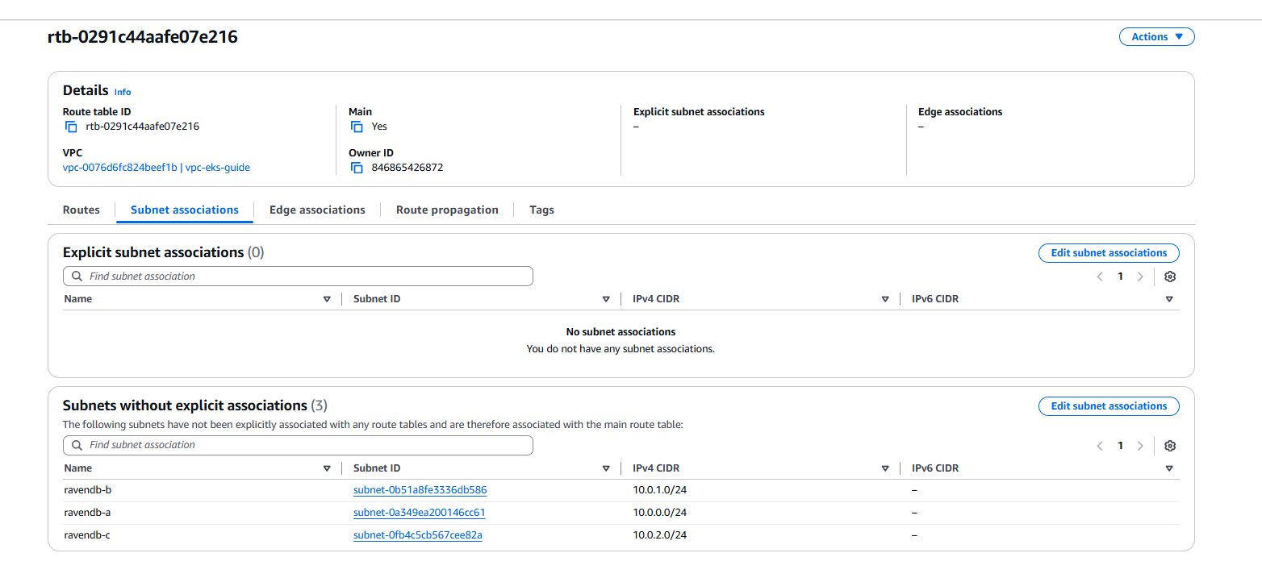Select the Owner ID value 846865426872
This screenshot has width=1262, height=578.
tap(407, 168)
